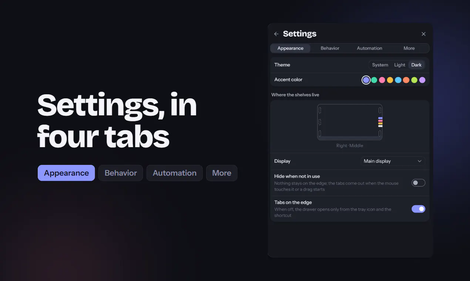
Task: Pick the coral orange accent color swatch
Action: (406, 80)
